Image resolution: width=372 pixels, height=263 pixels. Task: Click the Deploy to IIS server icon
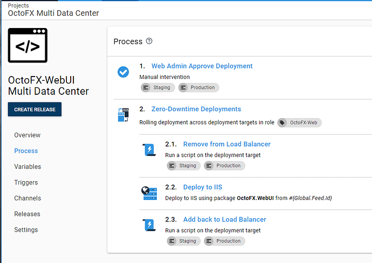coord(149,193)
